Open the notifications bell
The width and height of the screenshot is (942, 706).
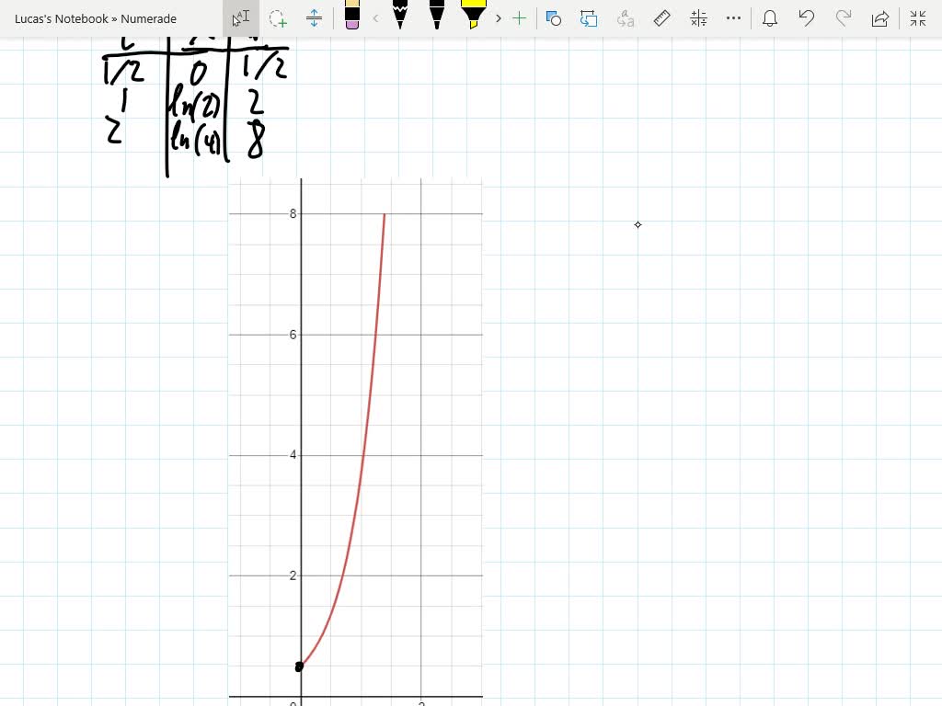[x=770, y=18]
